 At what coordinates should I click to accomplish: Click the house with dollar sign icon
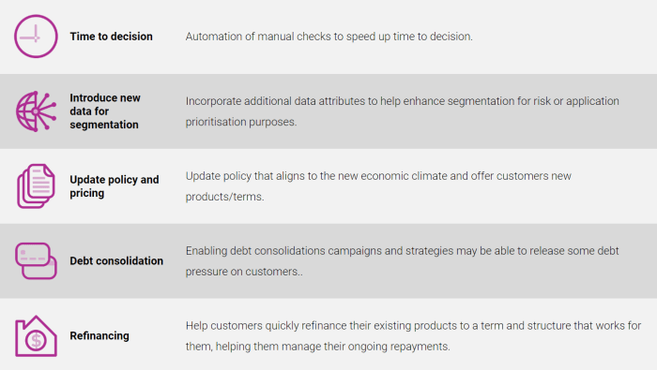click(36, 335)
